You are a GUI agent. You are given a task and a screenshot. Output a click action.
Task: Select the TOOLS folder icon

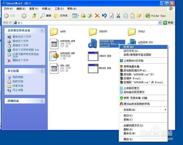coord(132,32)
